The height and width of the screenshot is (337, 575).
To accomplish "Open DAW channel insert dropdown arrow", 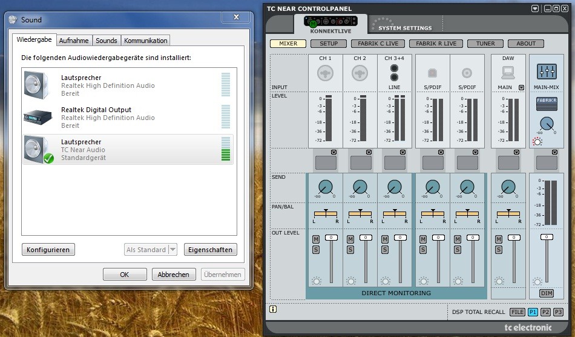I will coord(516,152).
